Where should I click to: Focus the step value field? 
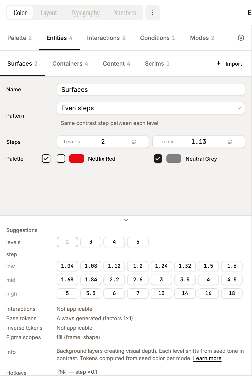click(199, 142)
